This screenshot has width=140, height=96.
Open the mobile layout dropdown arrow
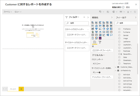click(131, 12)
